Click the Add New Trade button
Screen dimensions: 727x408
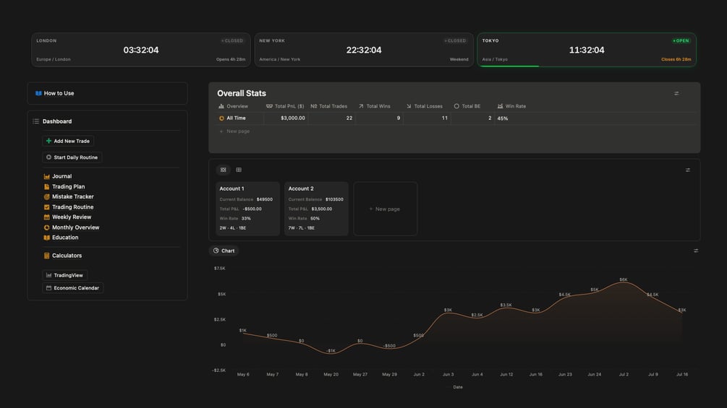68,141
